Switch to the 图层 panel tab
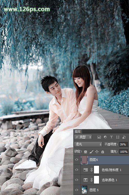This screenshot has height=195, width=129. click(78, 131)
